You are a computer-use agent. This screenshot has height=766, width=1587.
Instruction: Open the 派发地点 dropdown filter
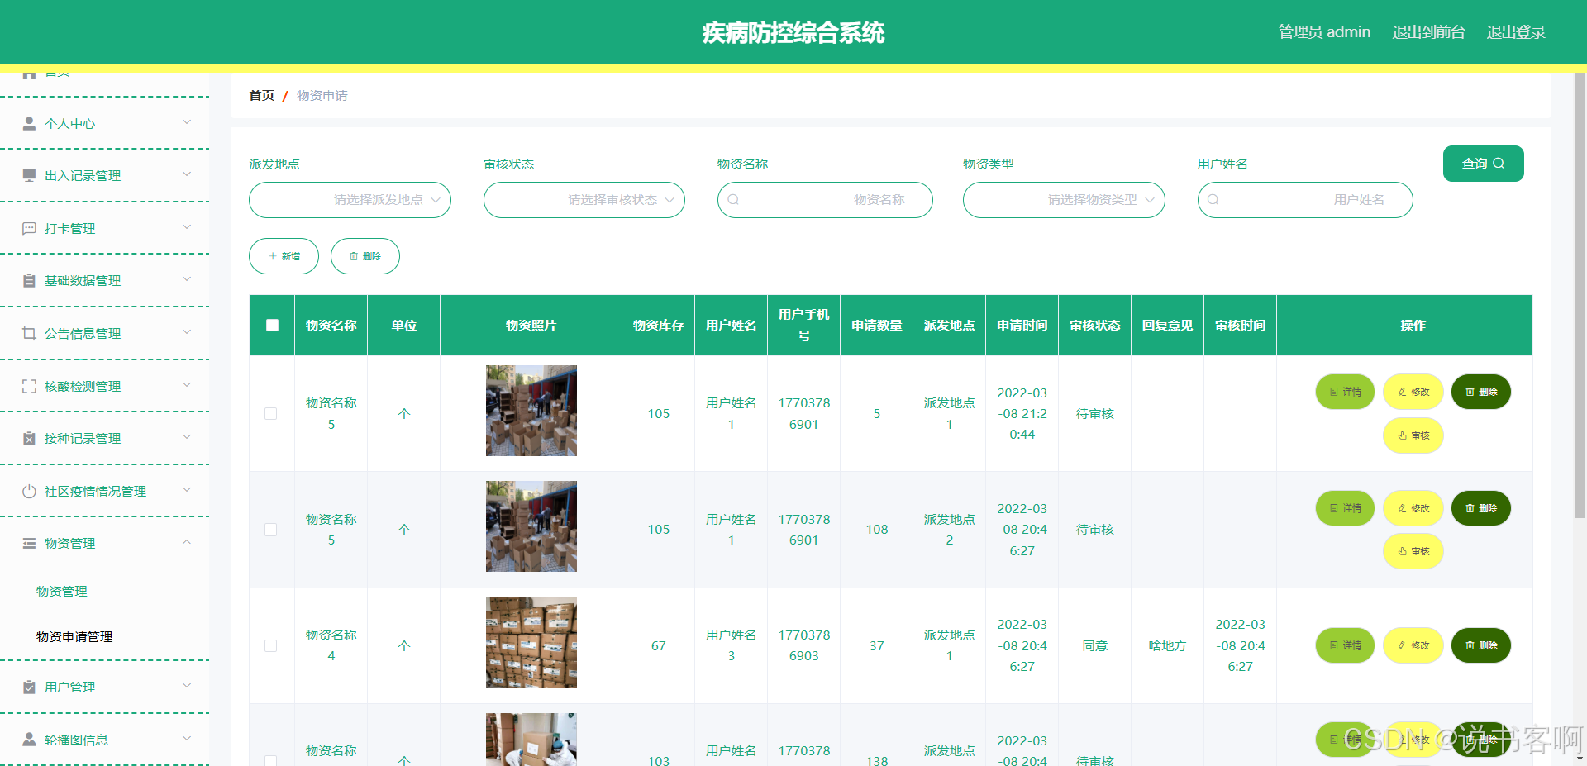350,200
